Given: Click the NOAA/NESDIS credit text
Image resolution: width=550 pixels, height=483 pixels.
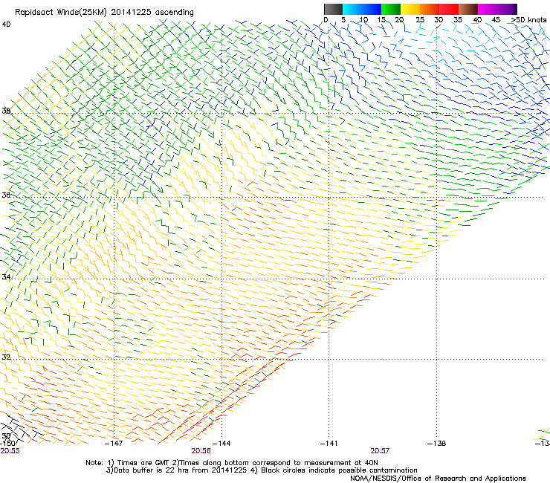Looking at the screenshot, I should click(x=438, y=479).
